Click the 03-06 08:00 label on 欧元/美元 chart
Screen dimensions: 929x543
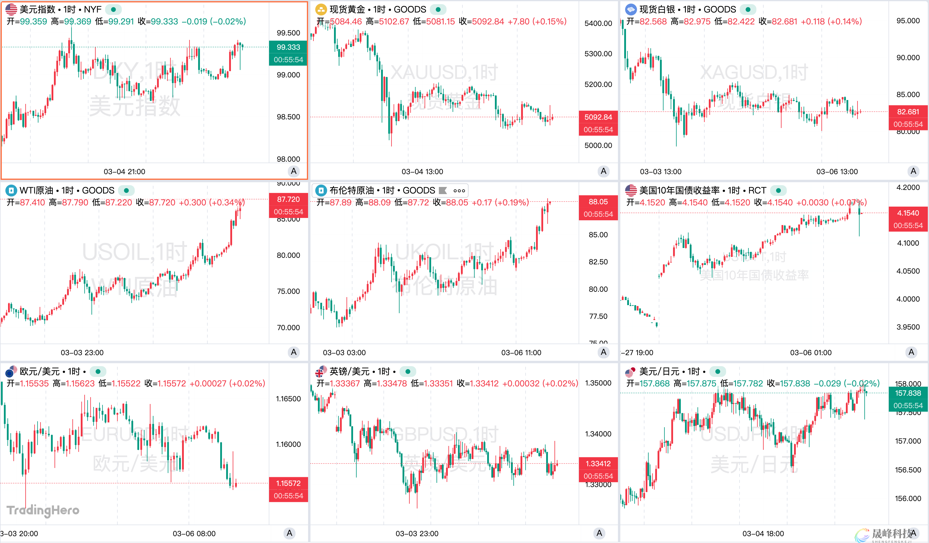[x=194, y=533]
